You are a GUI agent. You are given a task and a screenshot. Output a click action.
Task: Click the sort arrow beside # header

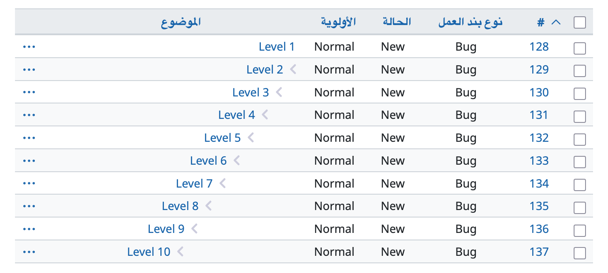click(556, 22)
